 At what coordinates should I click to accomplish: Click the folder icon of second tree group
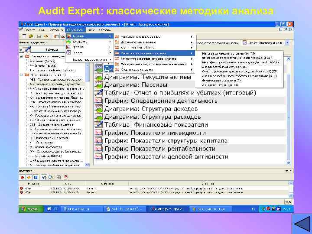tap(27, 75)
